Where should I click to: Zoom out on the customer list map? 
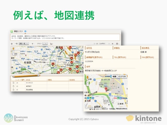(x=13, y=55)
